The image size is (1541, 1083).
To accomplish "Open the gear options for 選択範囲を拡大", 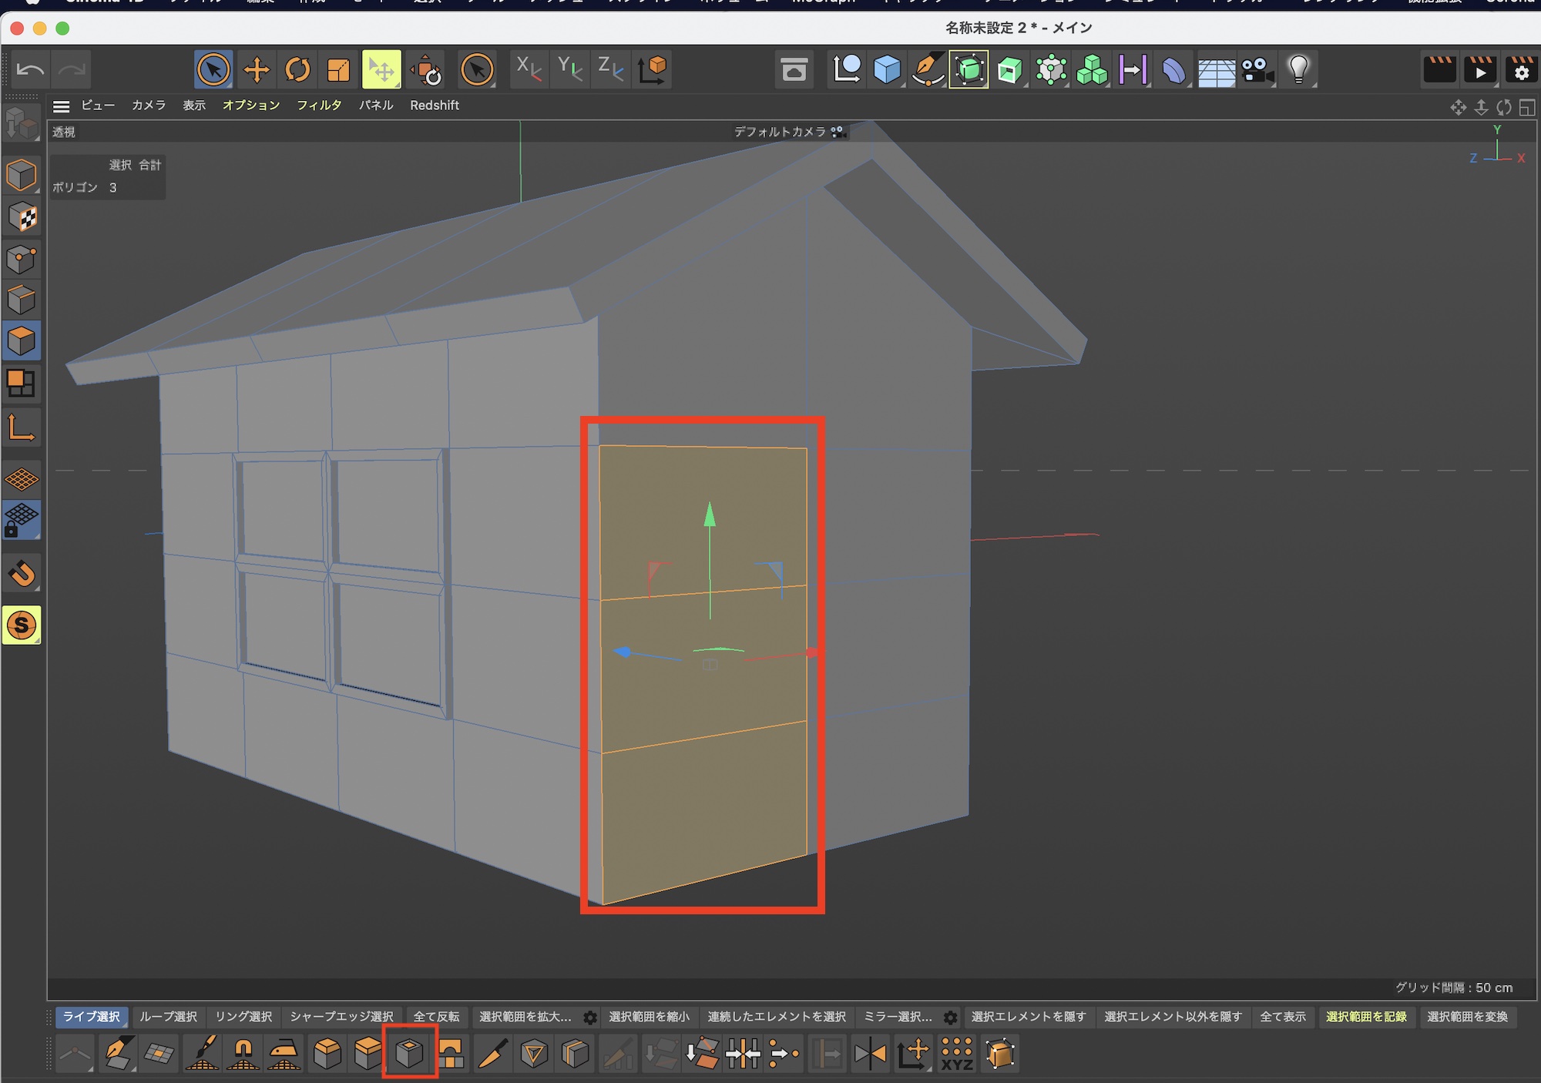I will pos(590,1018).
